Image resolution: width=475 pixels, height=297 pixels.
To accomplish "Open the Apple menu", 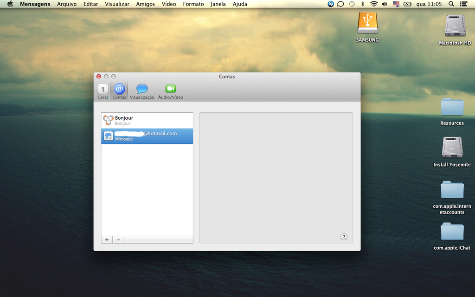I will 10,4.
